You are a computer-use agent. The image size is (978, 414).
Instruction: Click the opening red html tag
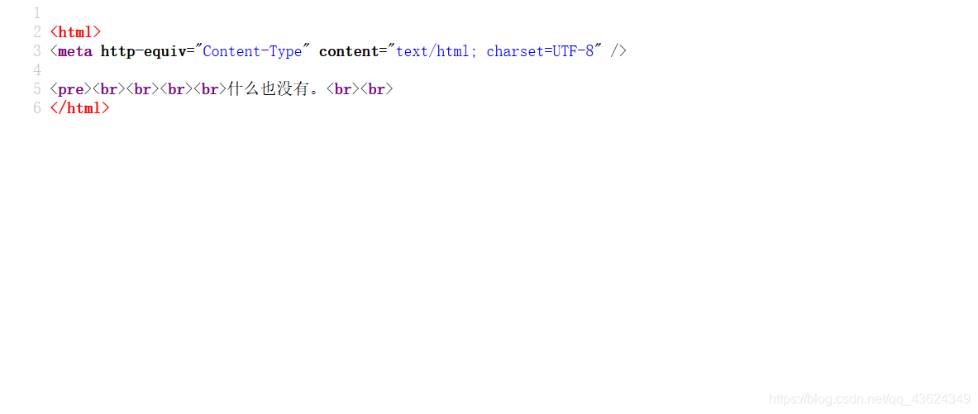[75, 32]
